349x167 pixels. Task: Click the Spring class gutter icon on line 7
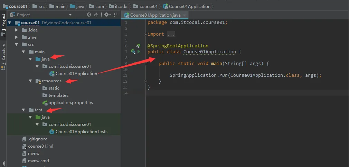133,52
